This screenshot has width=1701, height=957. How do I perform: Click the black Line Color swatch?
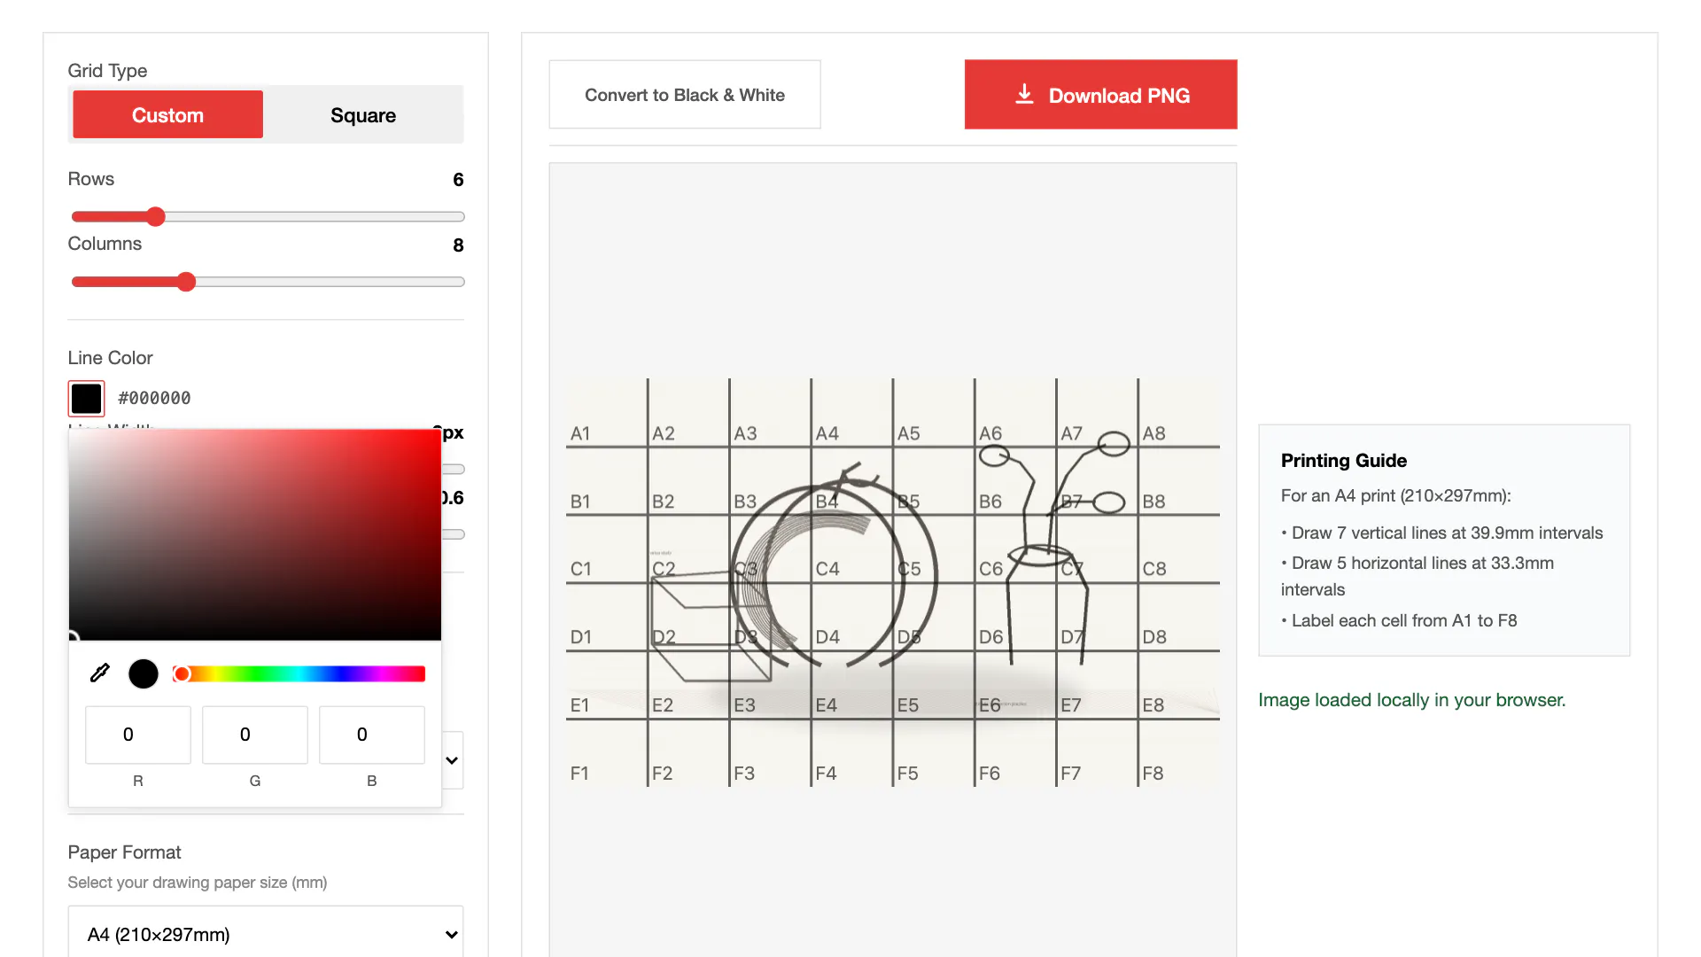point(86,399)
